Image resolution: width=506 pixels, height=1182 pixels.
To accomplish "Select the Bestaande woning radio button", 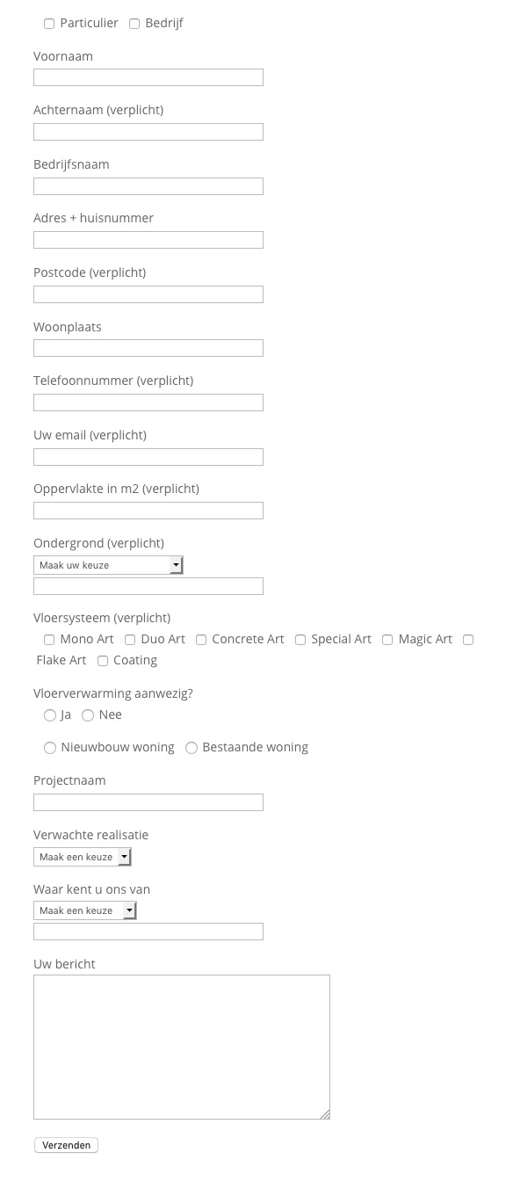I will coord(192,748).
